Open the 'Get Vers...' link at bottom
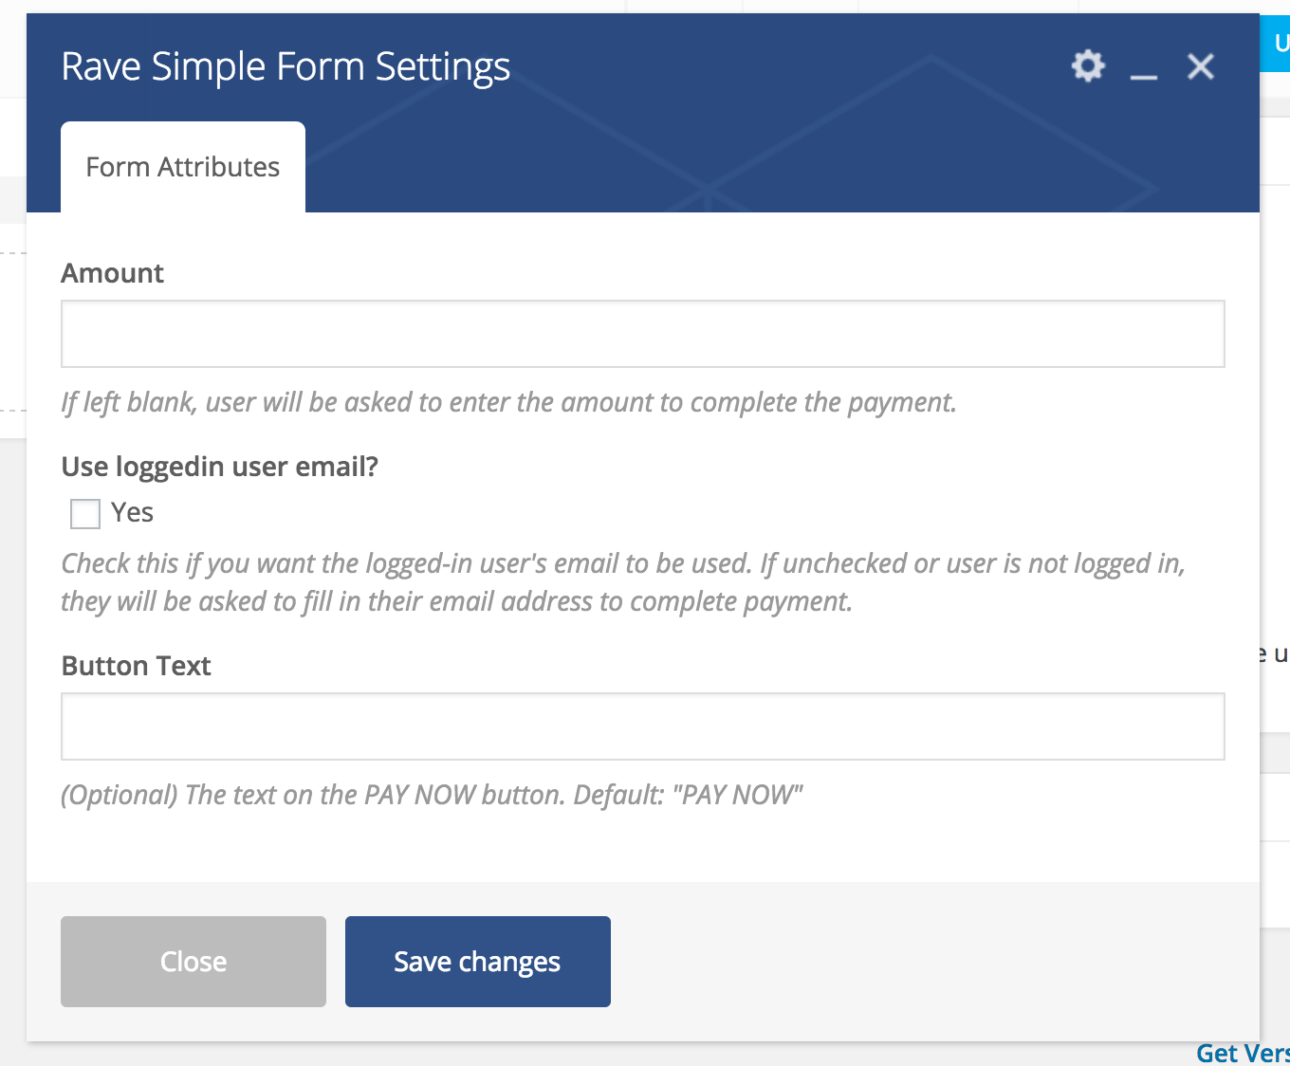The image size is (1290, 1066). (1243, 1053)
